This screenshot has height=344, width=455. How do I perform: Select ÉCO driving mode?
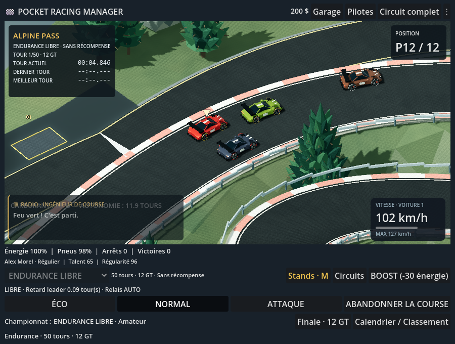pyautogui.click(x=60, y=304)
